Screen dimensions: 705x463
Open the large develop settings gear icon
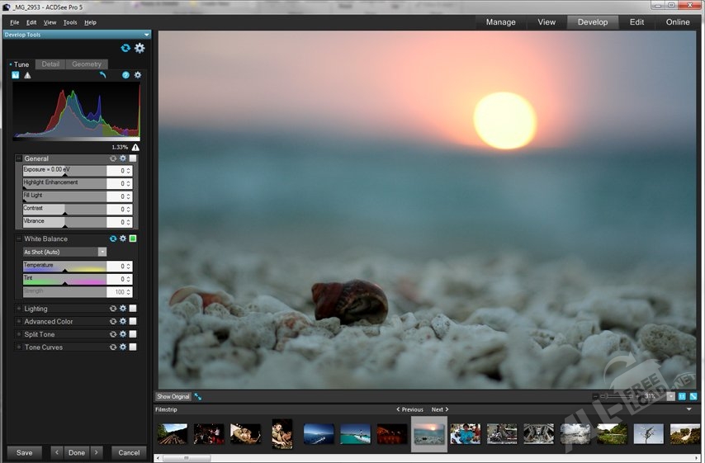click(x=140, y=48)
